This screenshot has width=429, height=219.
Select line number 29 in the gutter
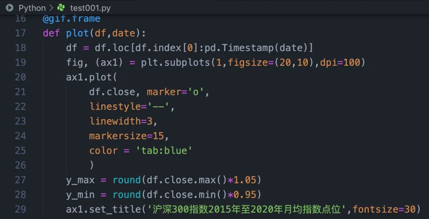pos(20,209)
